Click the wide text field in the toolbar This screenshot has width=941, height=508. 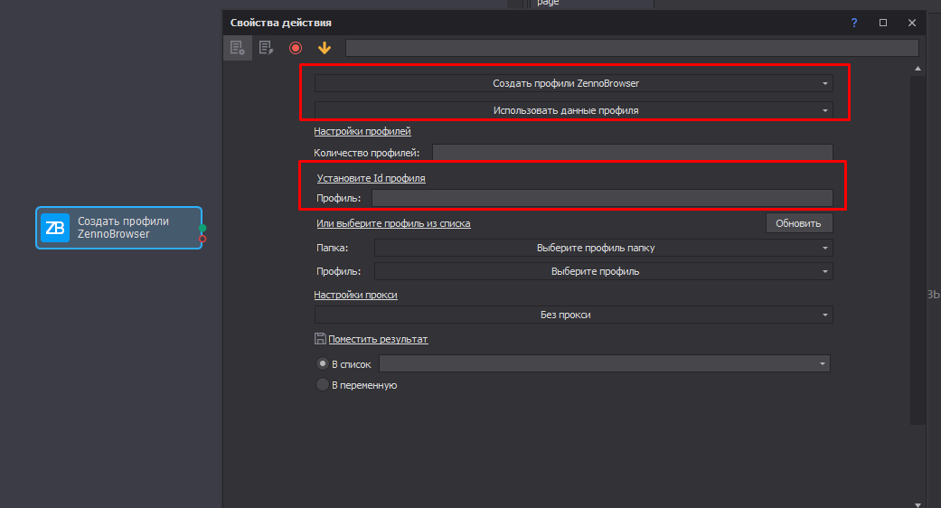632,48
